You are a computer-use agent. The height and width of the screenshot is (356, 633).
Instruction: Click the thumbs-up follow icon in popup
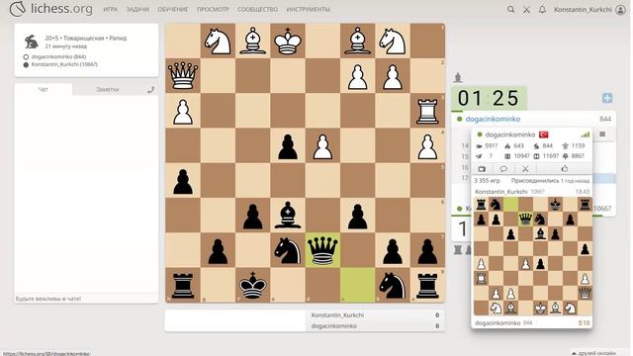pos(565,169)
